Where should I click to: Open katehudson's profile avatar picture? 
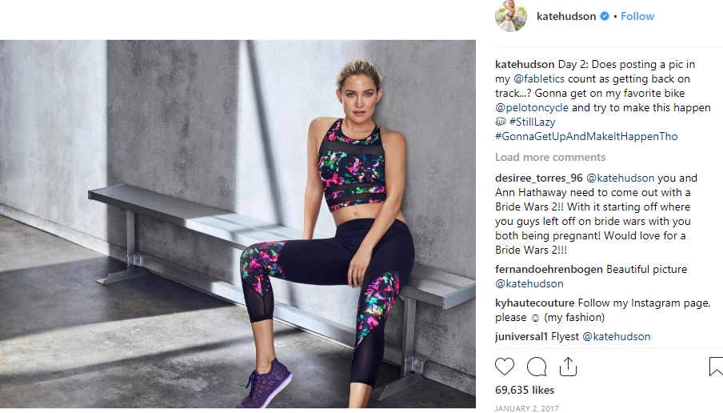[x=511, y=16]
